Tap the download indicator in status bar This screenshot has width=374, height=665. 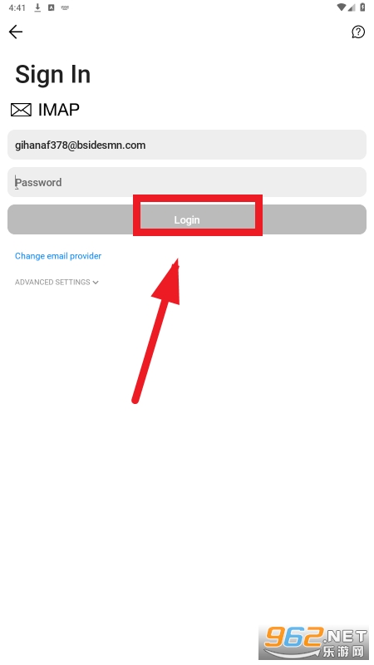(37, 7)
